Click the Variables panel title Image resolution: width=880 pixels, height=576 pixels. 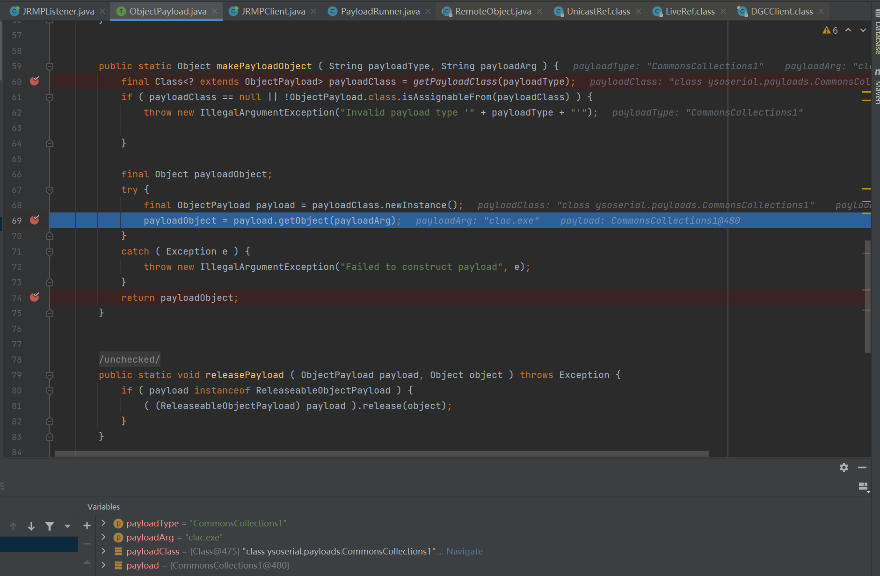[103, 507]
